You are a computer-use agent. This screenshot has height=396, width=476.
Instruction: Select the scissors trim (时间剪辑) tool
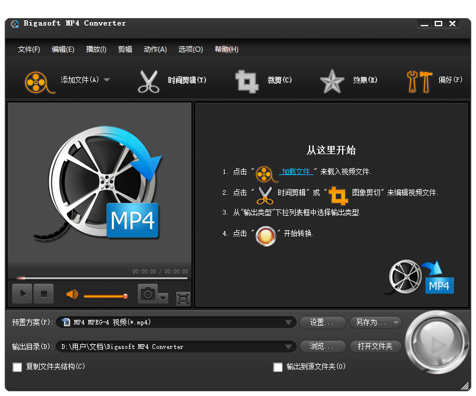click(148, 81)
